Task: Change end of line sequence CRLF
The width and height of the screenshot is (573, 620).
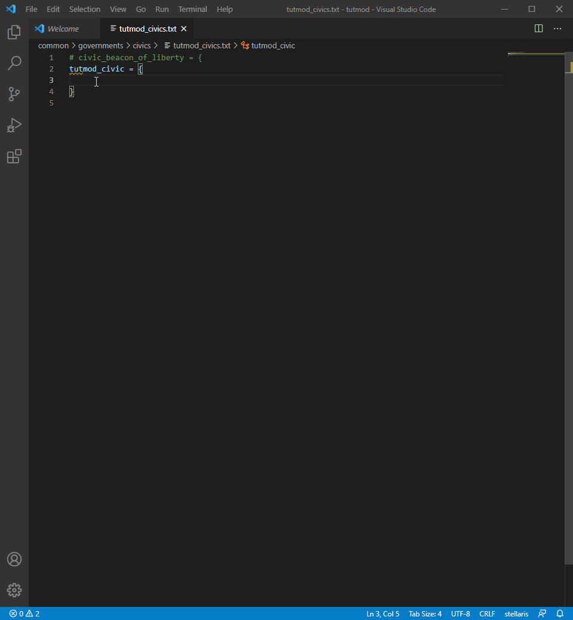Action: coord(487,613)
